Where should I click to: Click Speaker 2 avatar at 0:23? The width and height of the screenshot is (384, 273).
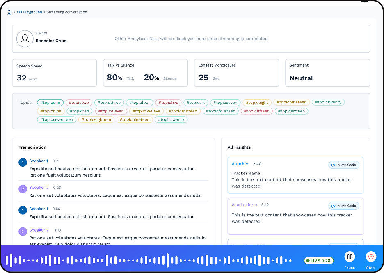click(x=23, y=189)
